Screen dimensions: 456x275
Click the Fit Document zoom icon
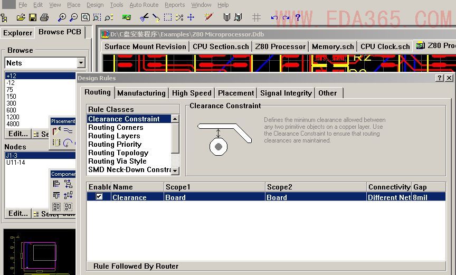85,17
